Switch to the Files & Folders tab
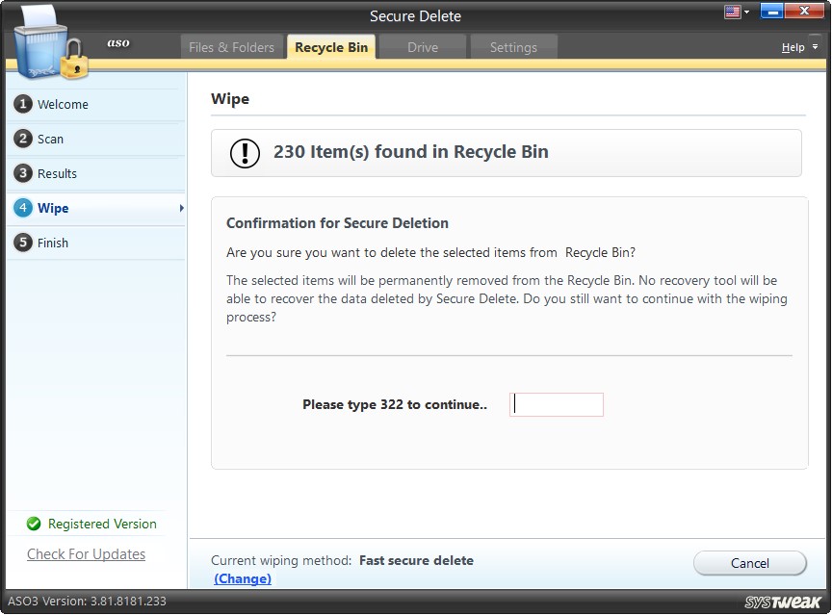832x615 pixels. point(232,46)
